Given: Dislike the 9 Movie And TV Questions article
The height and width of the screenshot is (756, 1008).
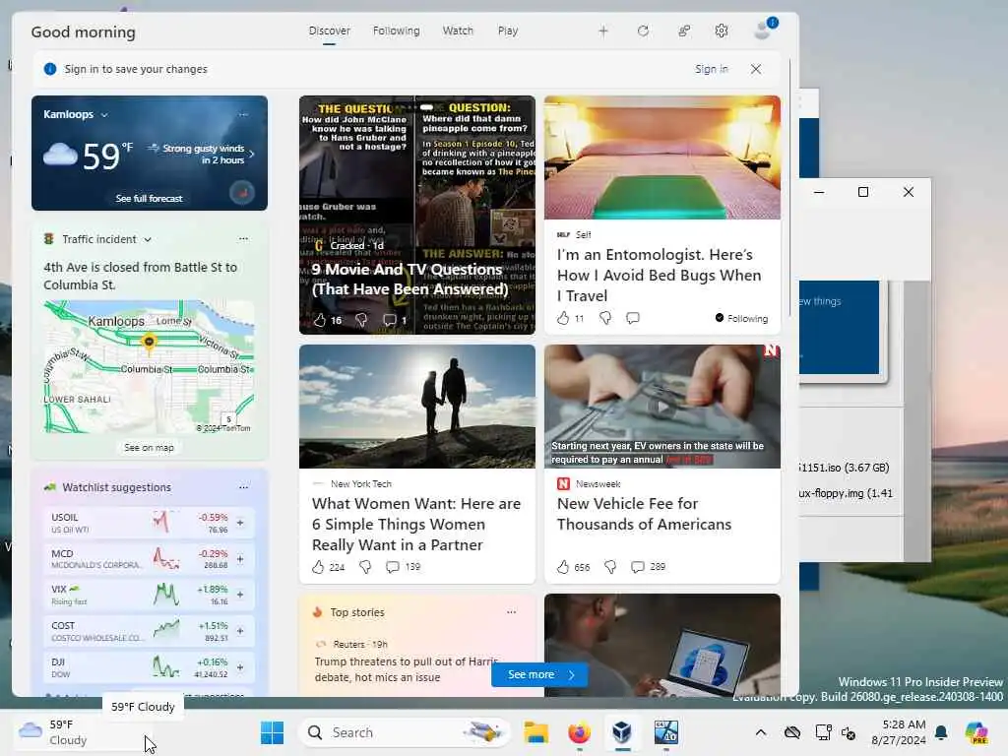Looking at the screenshot, I should 361,320.
